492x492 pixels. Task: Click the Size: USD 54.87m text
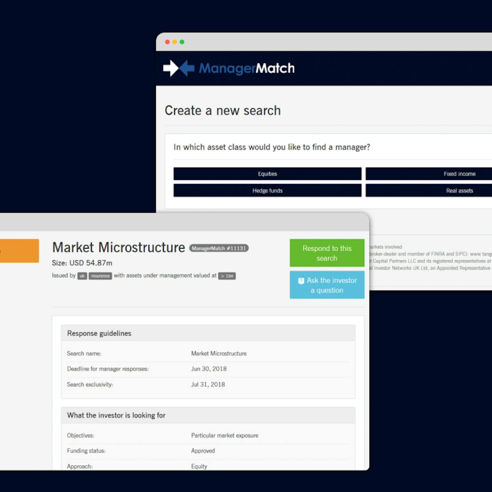coord(82,263)
